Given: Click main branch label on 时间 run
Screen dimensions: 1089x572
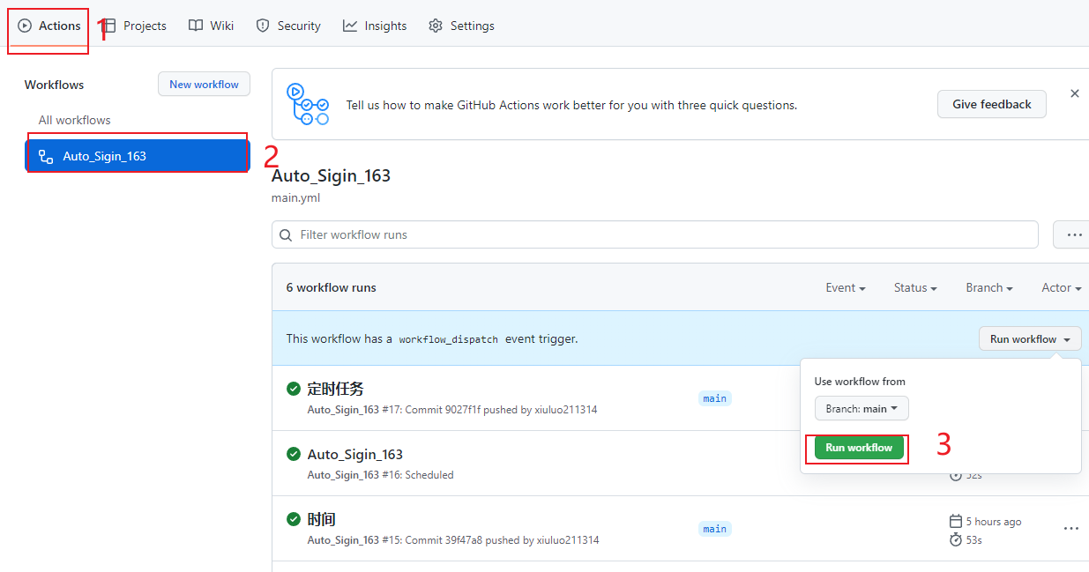Looking at the screenshot, I should [x=714, y=529].
